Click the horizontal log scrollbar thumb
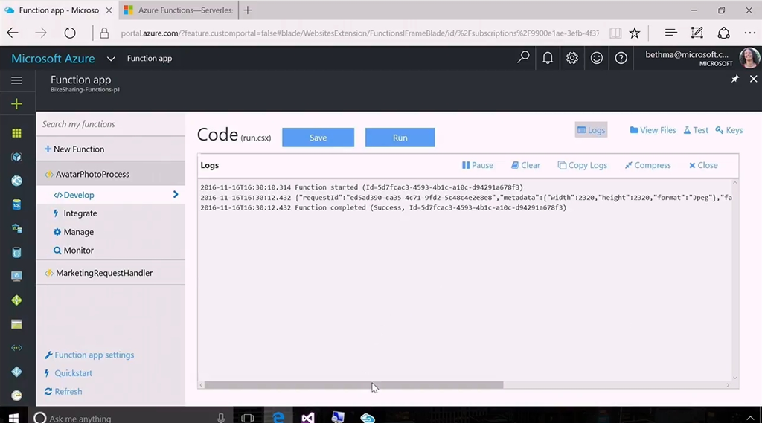 [x=353, y=385]
